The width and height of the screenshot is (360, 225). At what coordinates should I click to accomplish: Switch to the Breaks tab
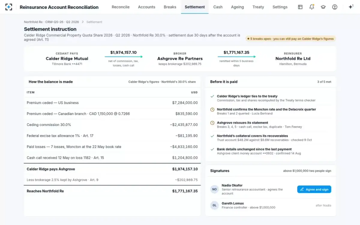click(x=170, y=7)
